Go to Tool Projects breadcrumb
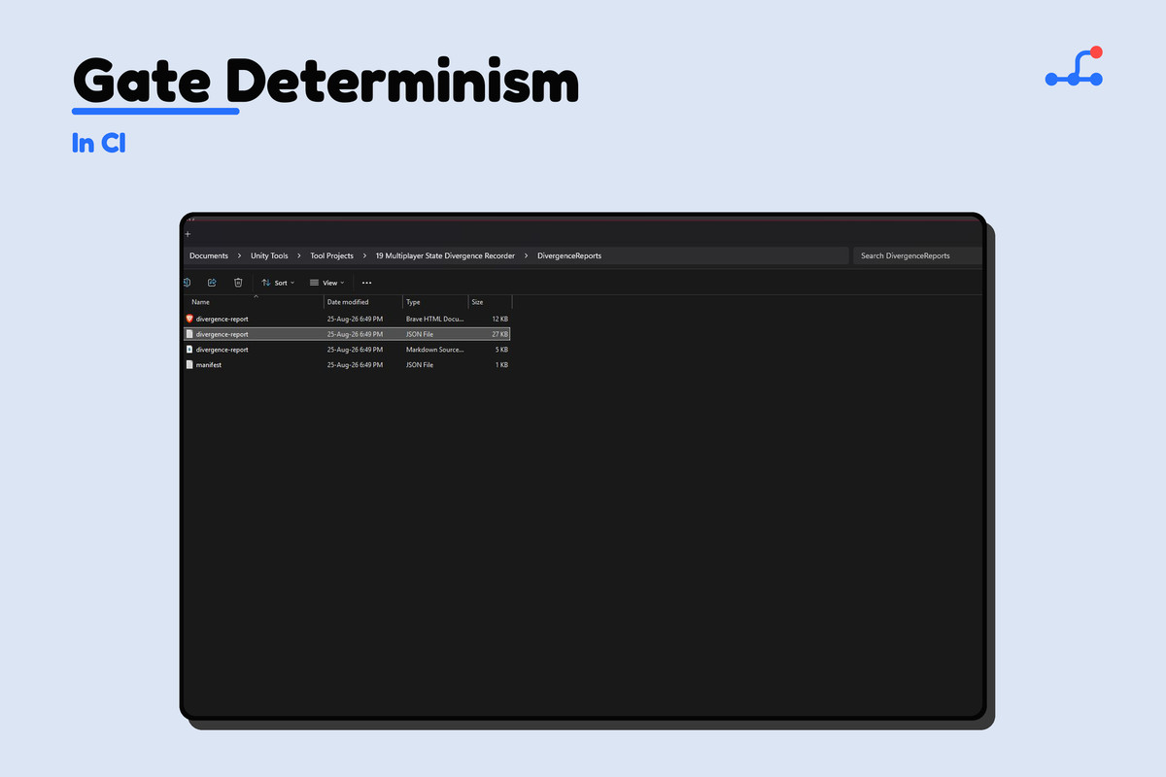The image size is (1166, 777). pyautogui.click(x=332, y=255)
